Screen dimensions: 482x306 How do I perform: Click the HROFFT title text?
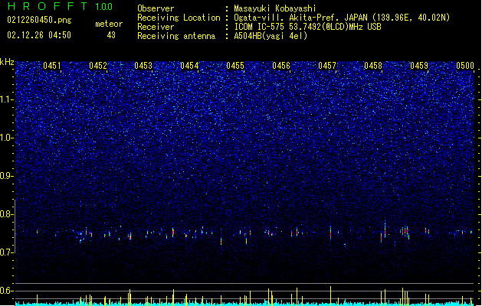[48, 6]
